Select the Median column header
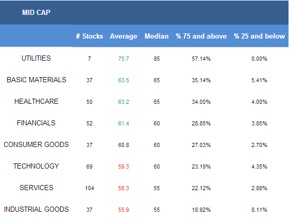289x222 pixels. (156, 36)
